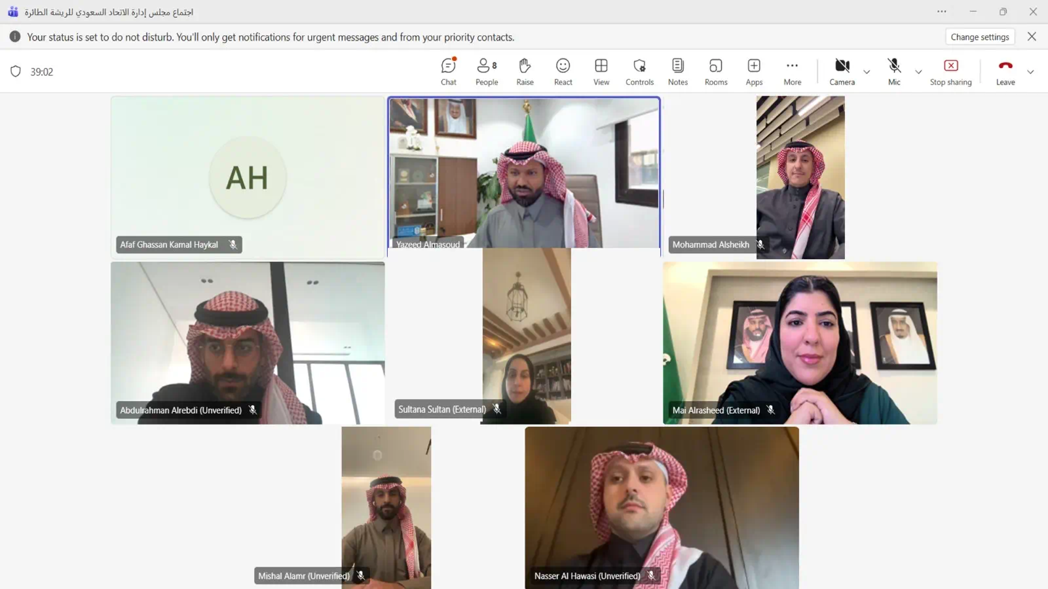Turn on the Camera
Viewport: 1048px width, 589px height.
842,71
